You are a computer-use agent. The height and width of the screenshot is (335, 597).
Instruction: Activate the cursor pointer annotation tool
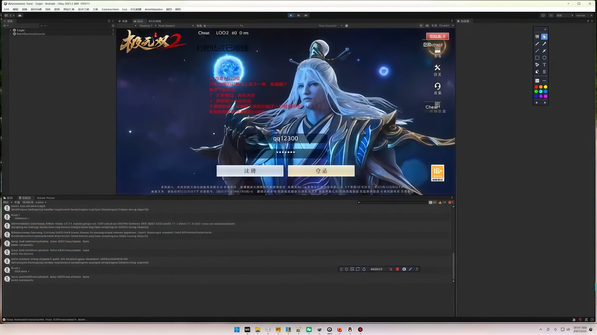544,36
